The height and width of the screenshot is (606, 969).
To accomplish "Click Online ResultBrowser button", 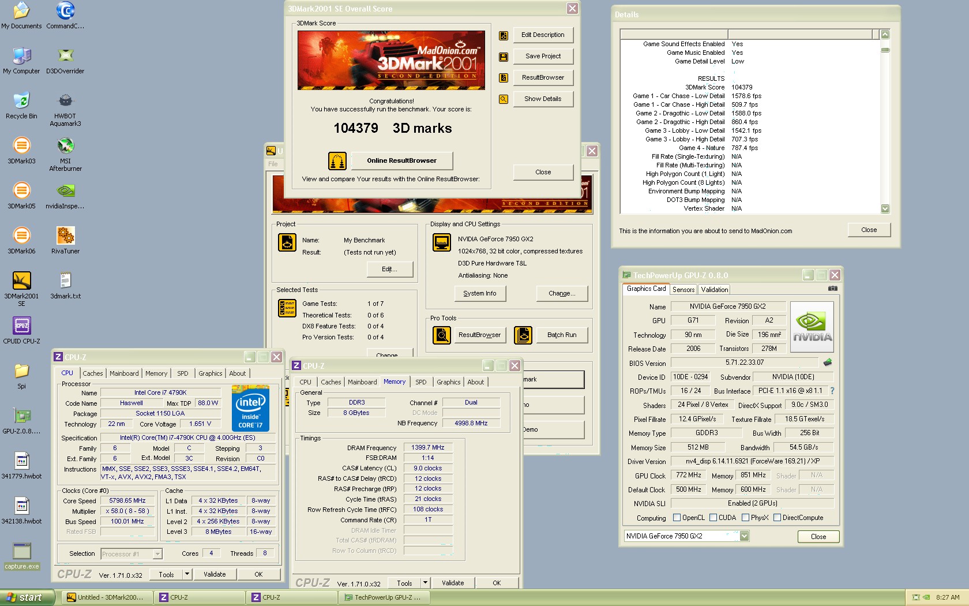I will click(401, 160).
